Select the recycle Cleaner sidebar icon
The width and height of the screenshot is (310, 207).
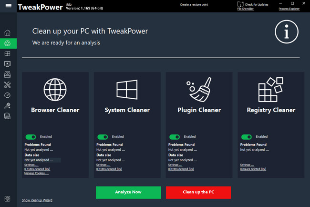8,43
